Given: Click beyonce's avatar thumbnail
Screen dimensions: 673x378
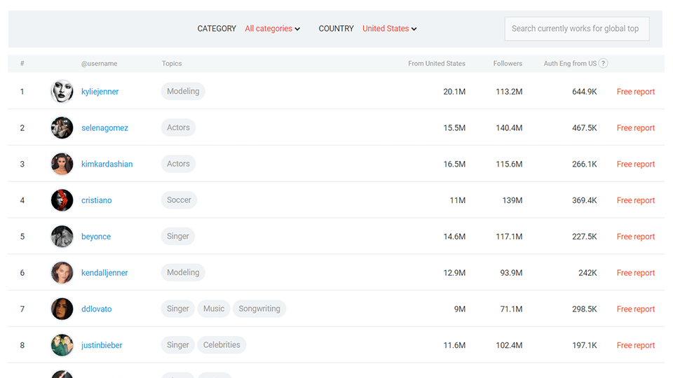Looking at the screenshot, I should click(62, 236).
